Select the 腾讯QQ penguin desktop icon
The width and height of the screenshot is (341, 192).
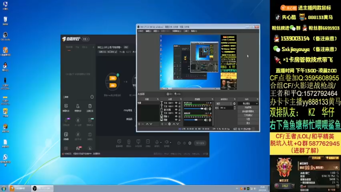(x=5, y=67)
